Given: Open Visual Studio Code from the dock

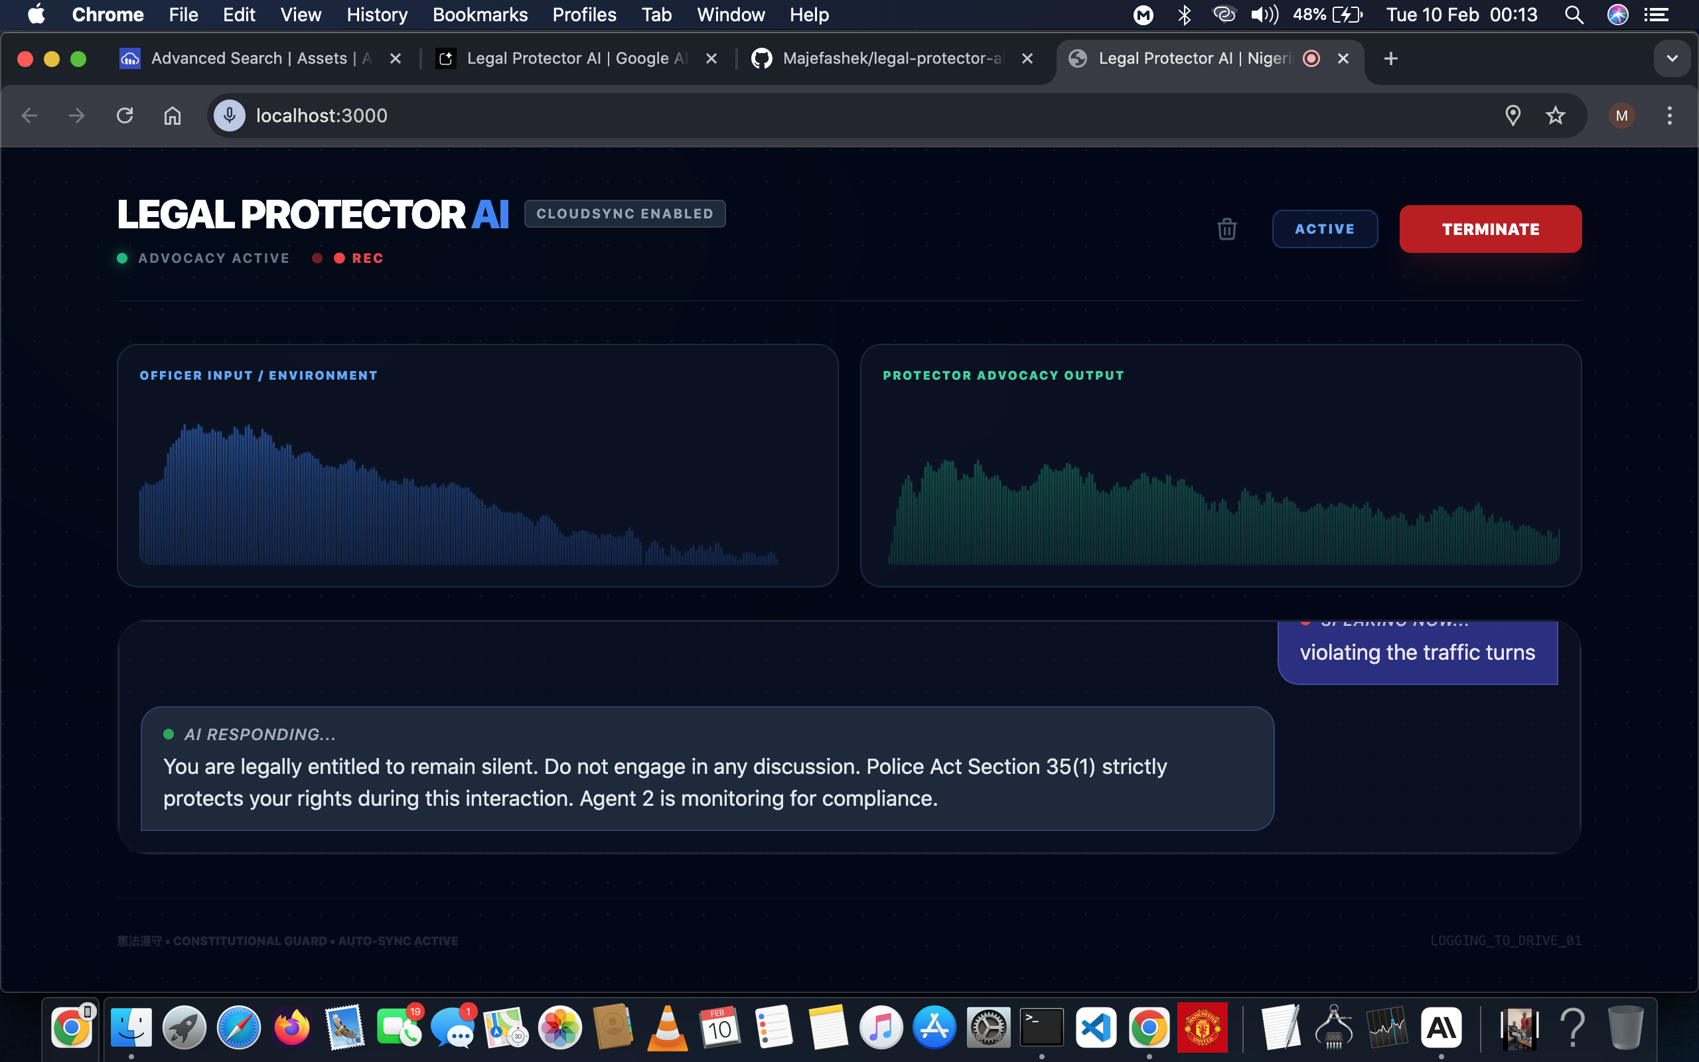Looking at the screenshot, I should pos(1096,1027).
